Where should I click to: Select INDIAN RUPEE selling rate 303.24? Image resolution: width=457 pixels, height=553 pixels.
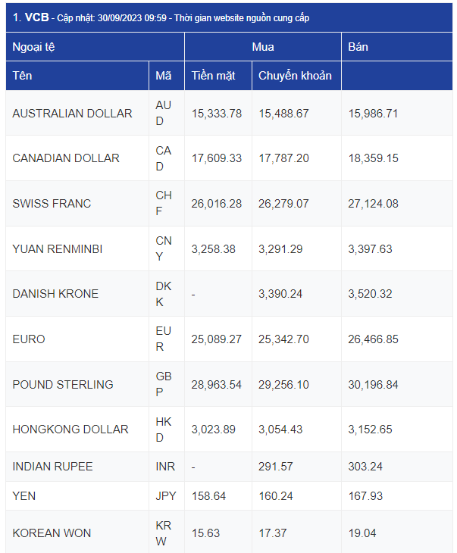tap(365, 467)
